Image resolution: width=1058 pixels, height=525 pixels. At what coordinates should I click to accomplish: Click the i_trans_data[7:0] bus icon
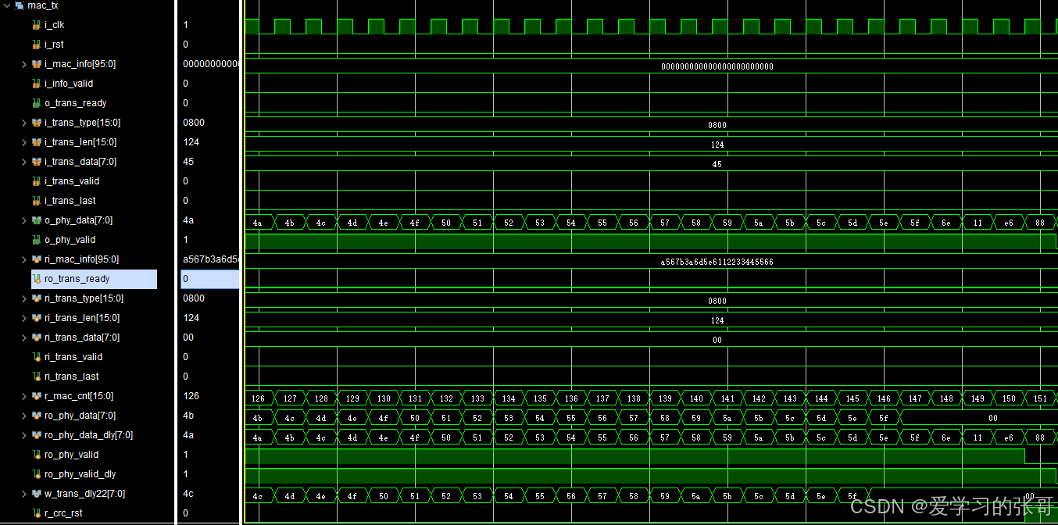coord(36,162)
